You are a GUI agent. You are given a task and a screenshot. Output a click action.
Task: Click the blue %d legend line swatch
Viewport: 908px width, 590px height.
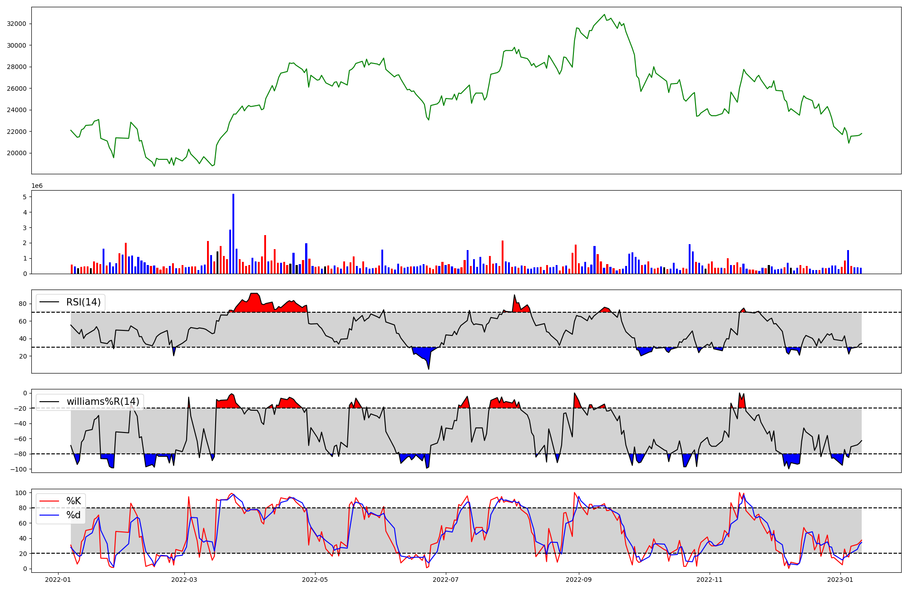point(49,515)
